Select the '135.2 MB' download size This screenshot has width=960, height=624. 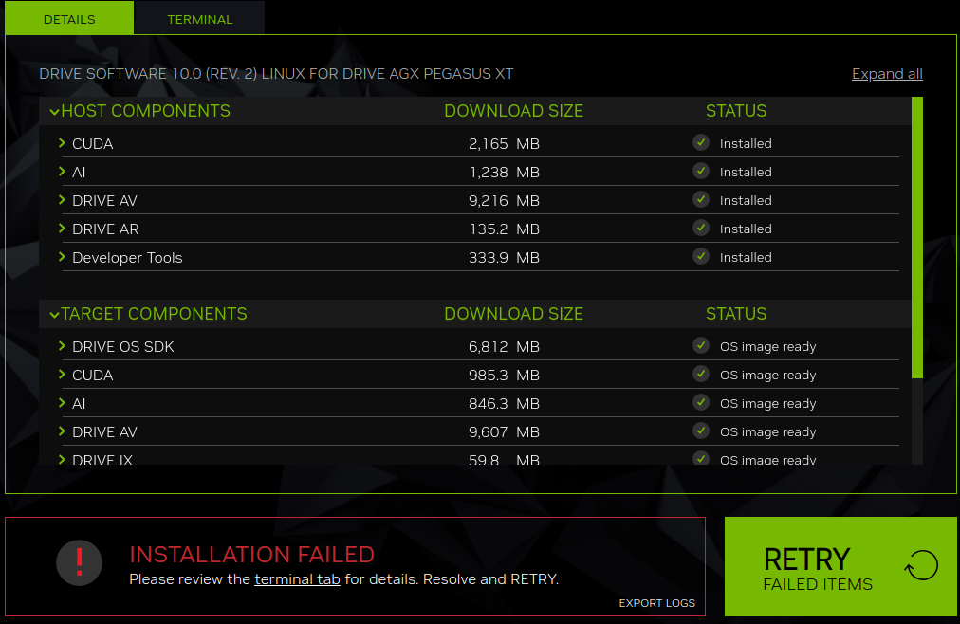click(x=504, y=229)
